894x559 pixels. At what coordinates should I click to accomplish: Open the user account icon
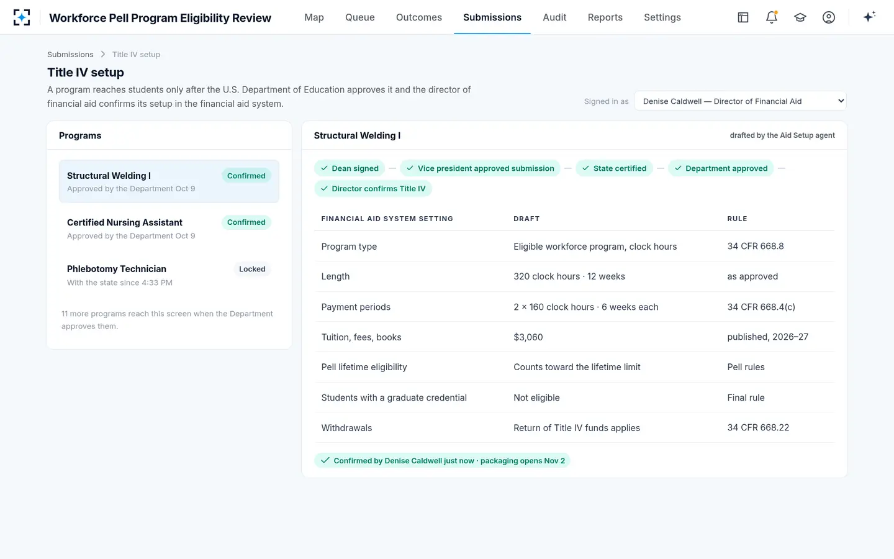pyautogui.click(x=829, y=17)
